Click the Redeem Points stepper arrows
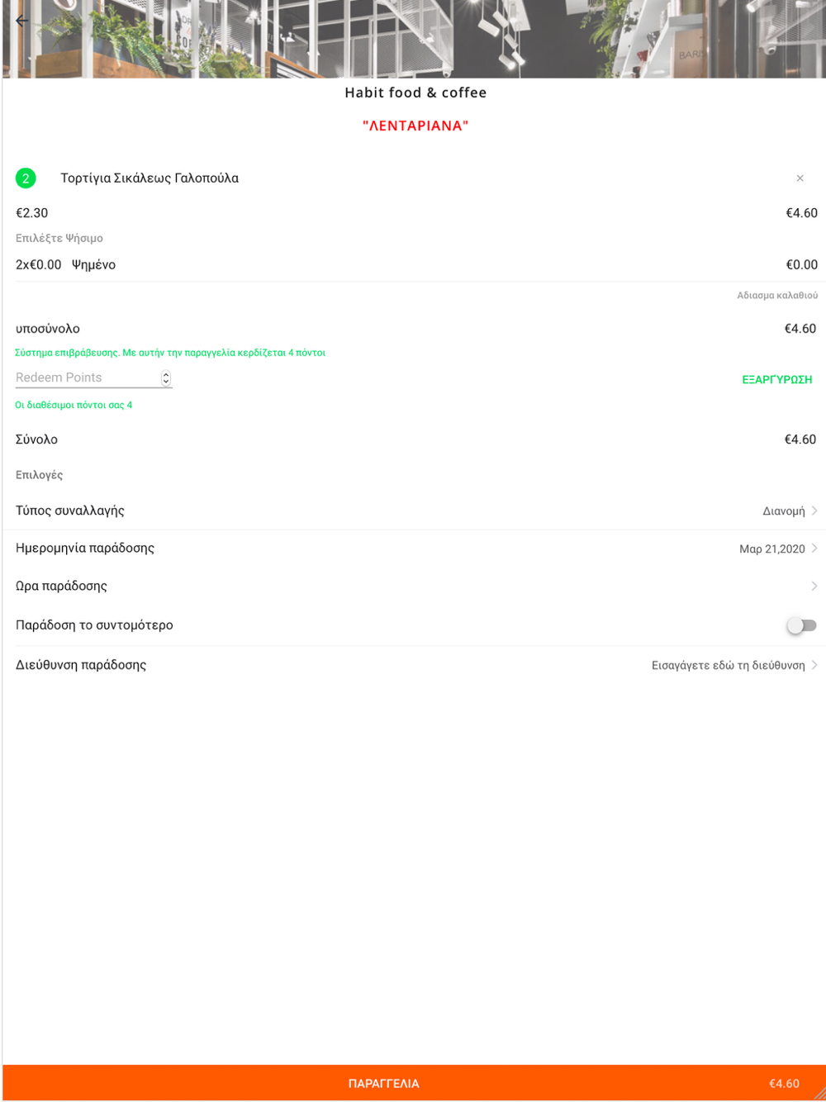Screen dimensions: 826x1102 [x=166, y=378]
